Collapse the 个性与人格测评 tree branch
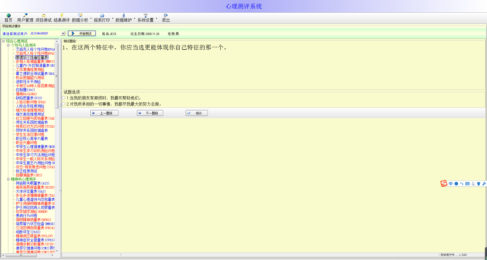 click(x=8, y=45)
